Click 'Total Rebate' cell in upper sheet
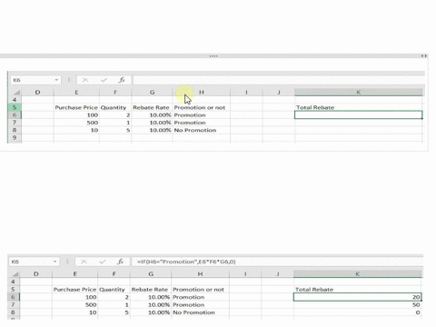The width and height of the screenshot is (436, 327). click(358, 107)
